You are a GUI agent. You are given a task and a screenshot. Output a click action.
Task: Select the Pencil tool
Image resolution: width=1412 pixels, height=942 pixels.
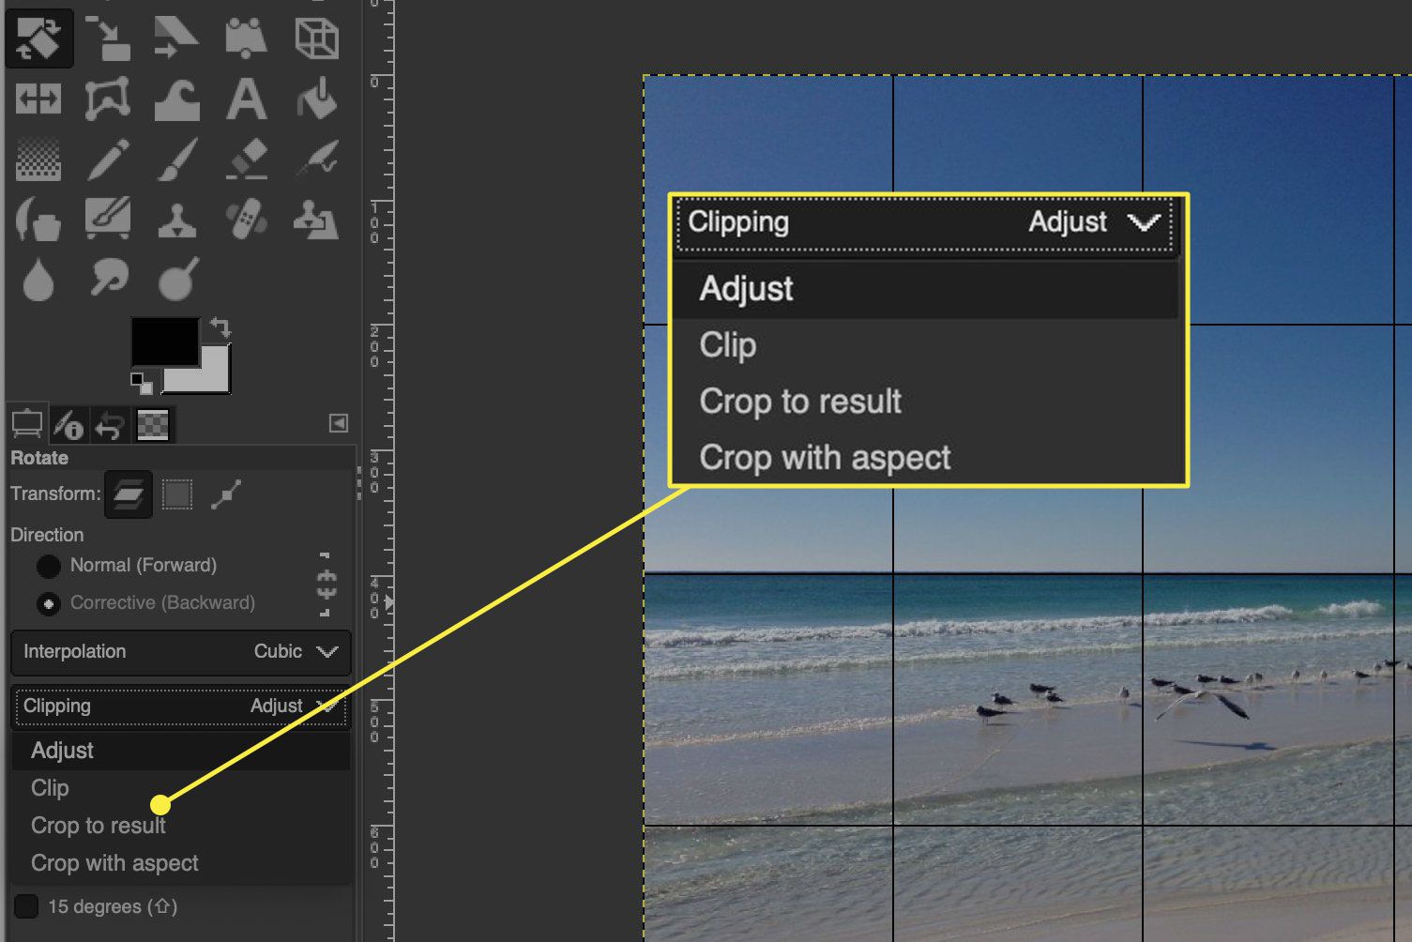pos(108,160)
